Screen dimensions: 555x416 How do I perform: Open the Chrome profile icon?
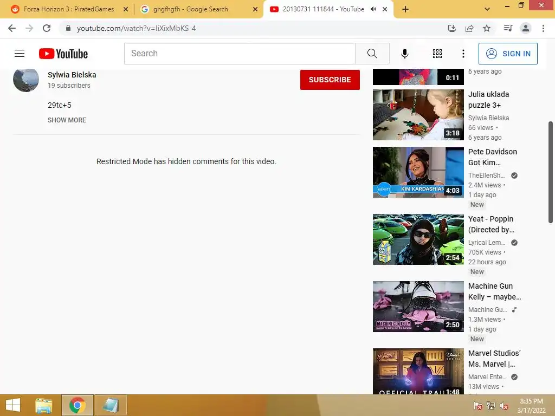pos(526,28)
